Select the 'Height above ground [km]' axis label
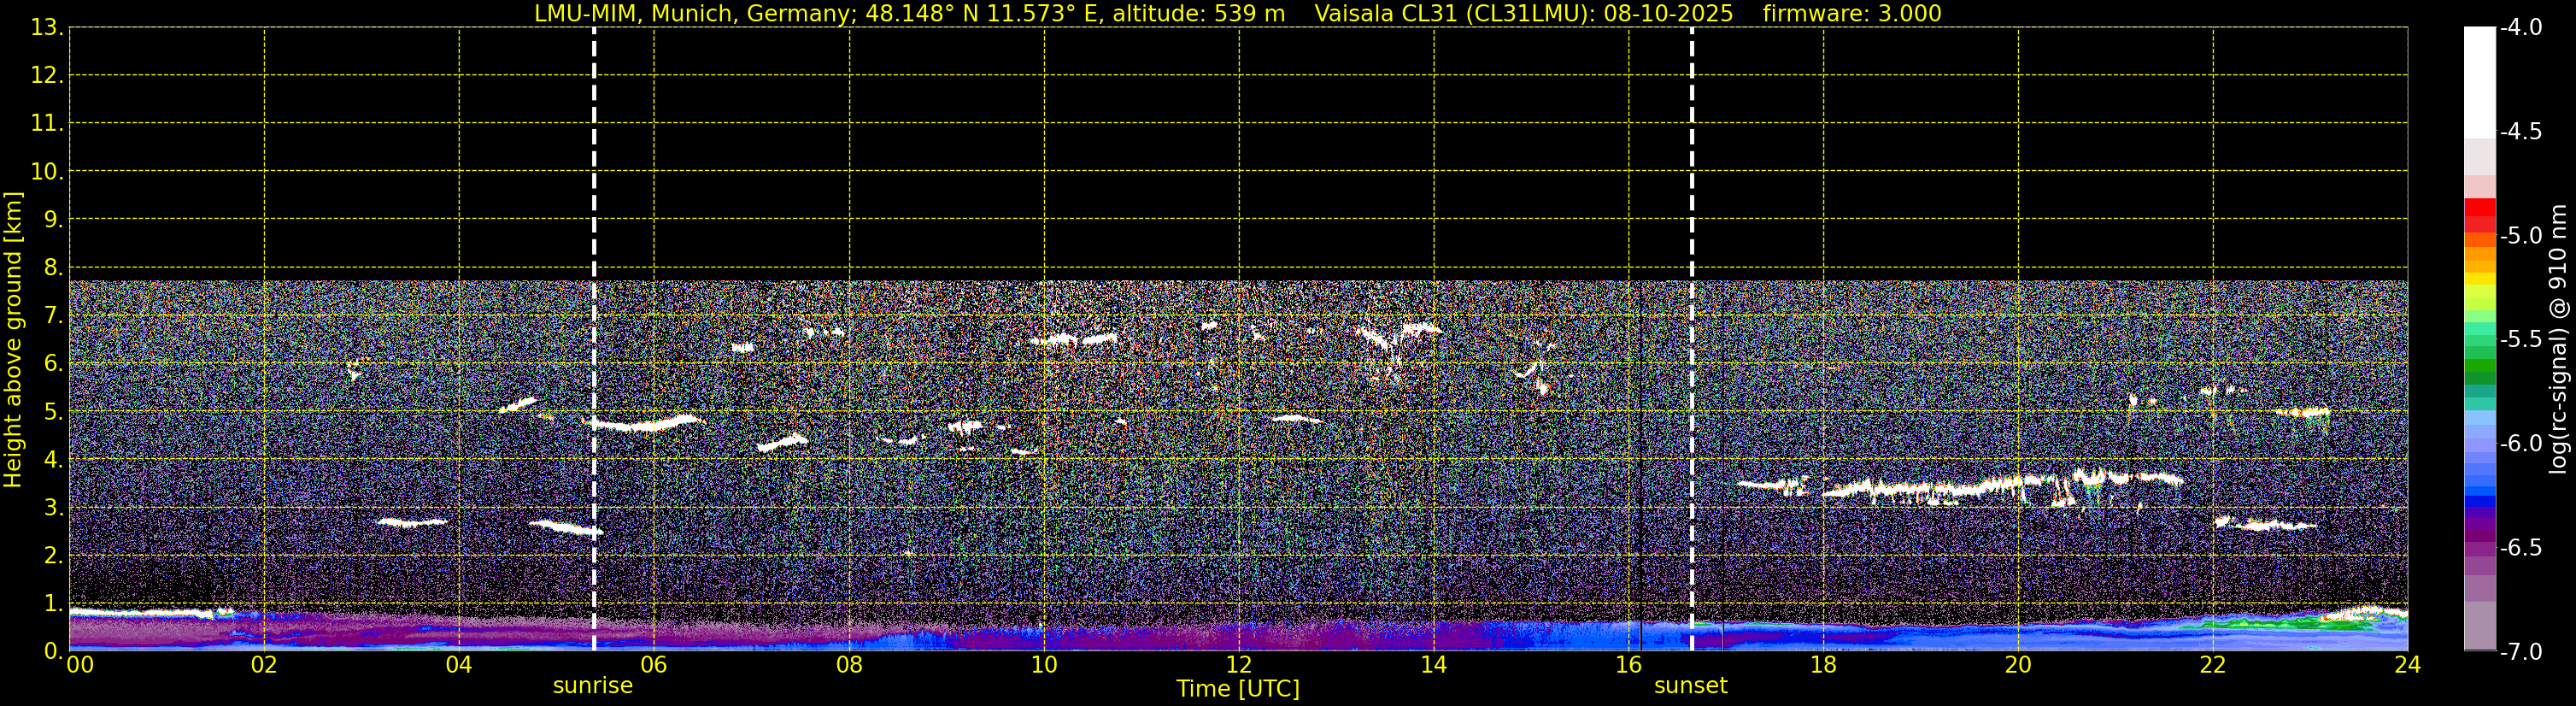The width and height of the screenshot is (2576, 706). tap(13, 340)
